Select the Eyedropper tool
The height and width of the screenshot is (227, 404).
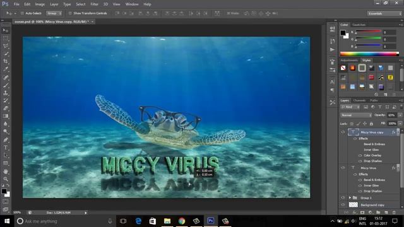point(6,69)
